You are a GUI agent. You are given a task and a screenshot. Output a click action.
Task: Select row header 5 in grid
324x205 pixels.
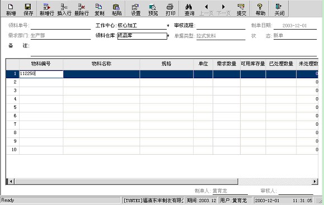click(x=13, y=108)
